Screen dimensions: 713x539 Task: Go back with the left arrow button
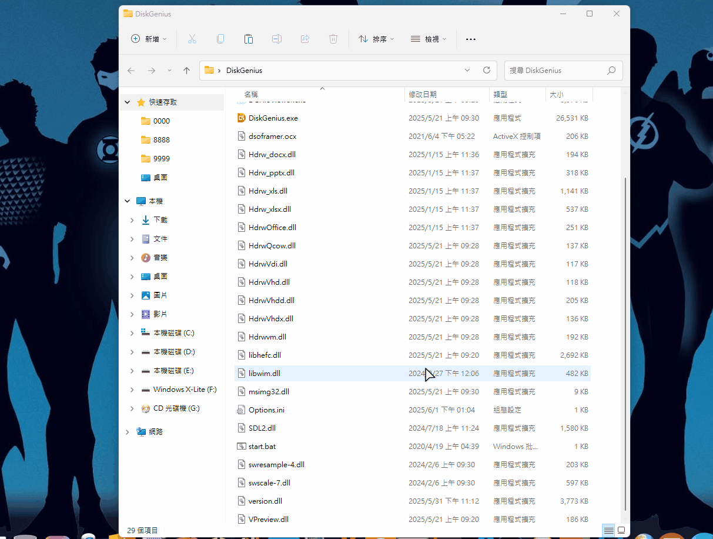131,71
